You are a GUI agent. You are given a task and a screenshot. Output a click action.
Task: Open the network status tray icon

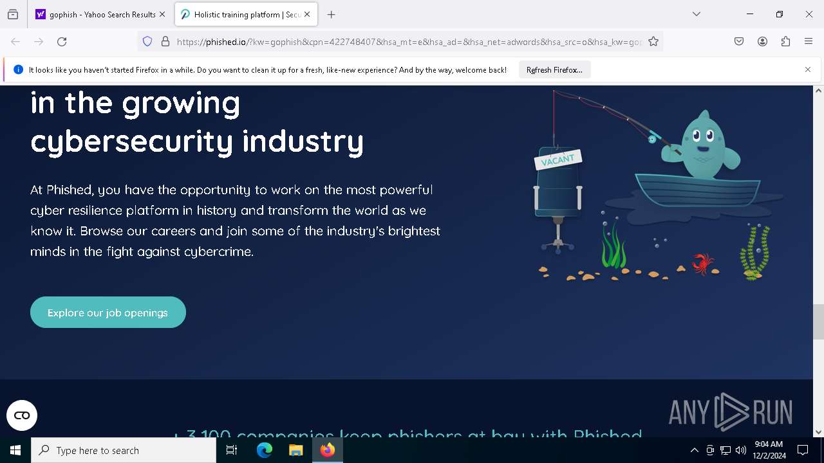pos(726,450)
